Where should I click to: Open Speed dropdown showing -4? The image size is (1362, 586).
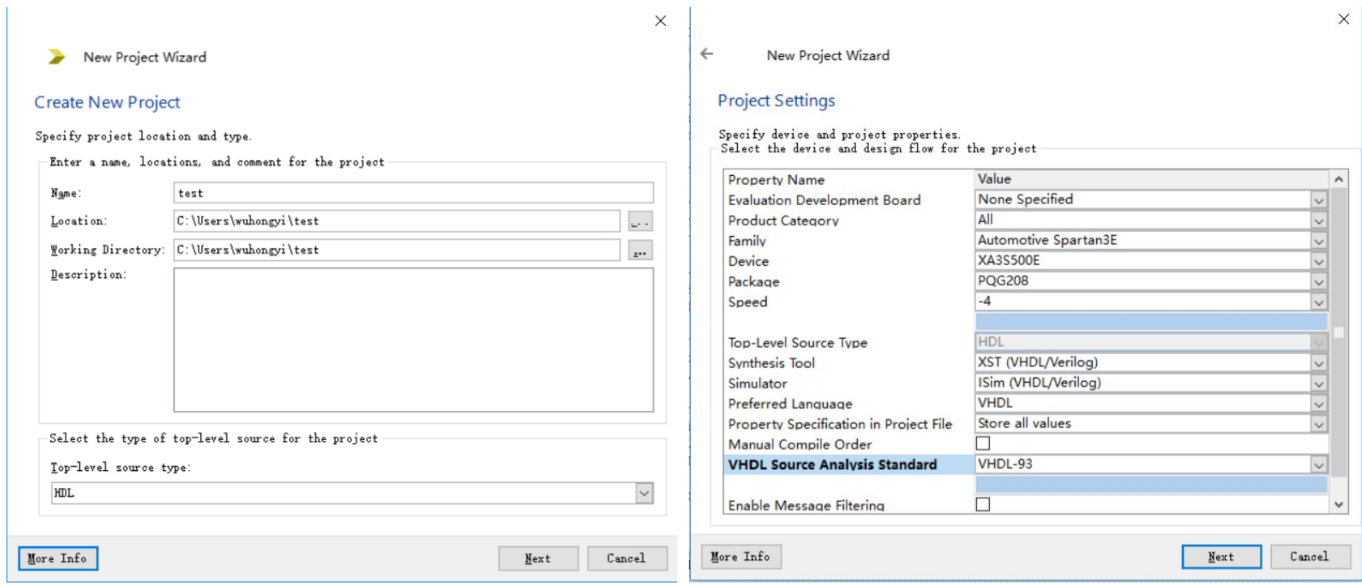(1319, 302)
